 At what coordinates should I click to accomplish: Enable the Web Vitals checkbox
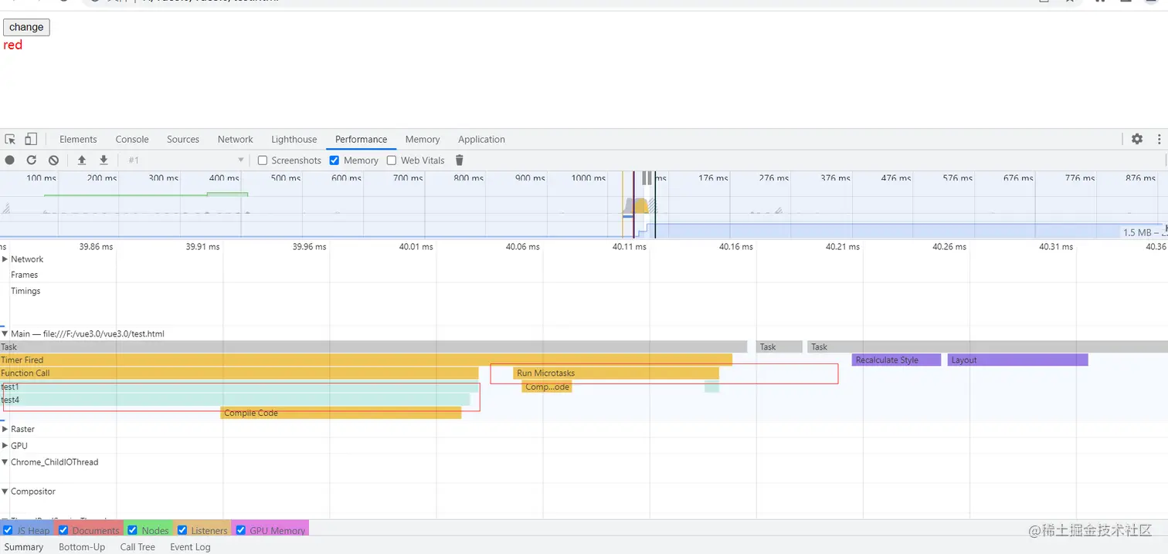392,160
